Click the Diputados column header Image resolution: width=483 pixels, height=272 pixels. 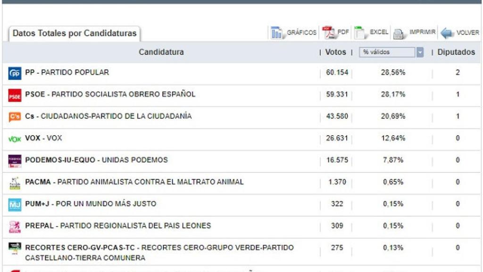(x=456, y=52)
